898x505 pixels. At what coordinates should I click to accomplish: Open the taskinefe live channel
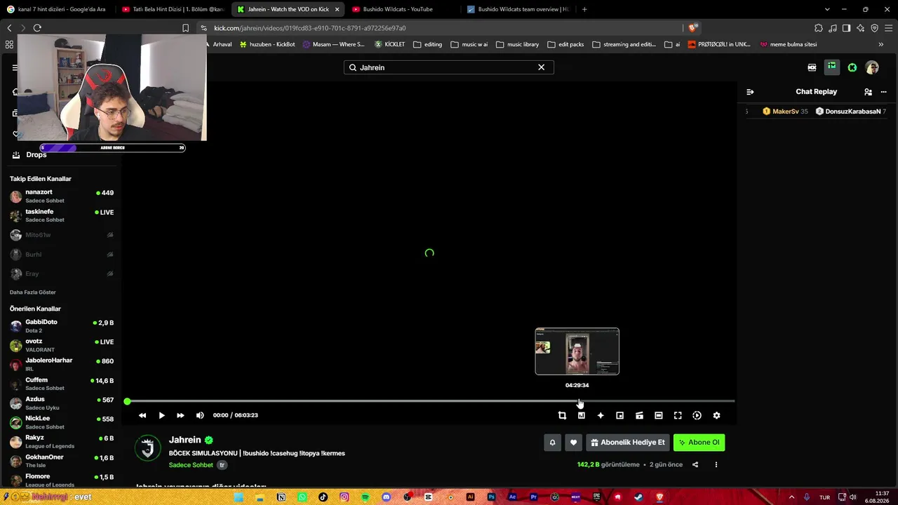pos(62,215)
